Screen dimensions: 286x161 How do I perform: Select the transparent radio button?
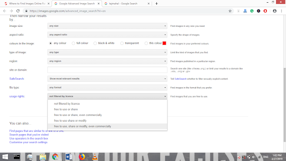[x=122, y=43]
